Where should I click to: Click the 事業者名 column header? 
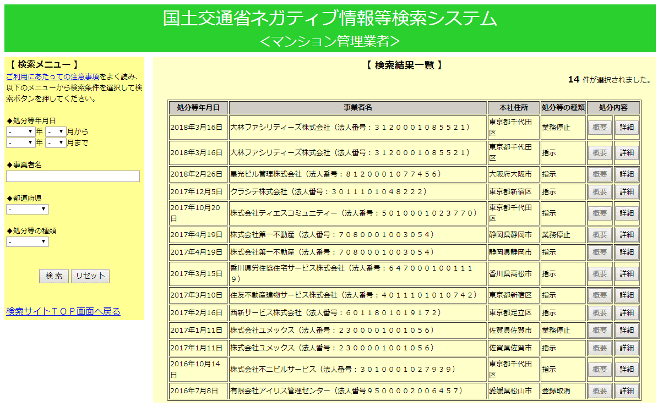point(358,108)
